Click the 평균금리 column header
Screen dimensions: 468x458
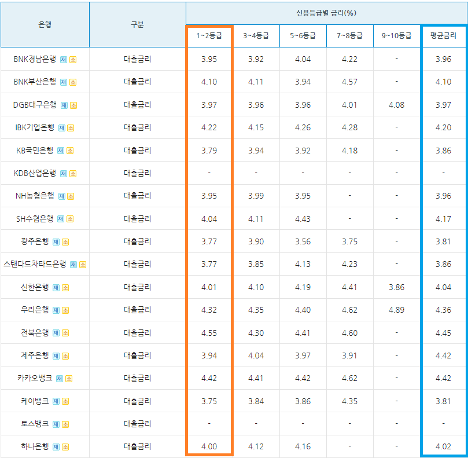(x=444, y=36)
